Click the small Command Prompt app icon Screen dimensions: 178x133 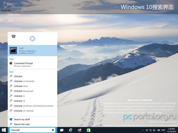click(11, 63)
